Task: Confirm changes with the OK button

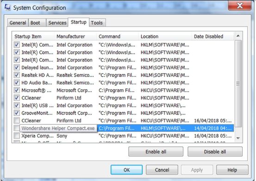Action: [x=126, y=170]
